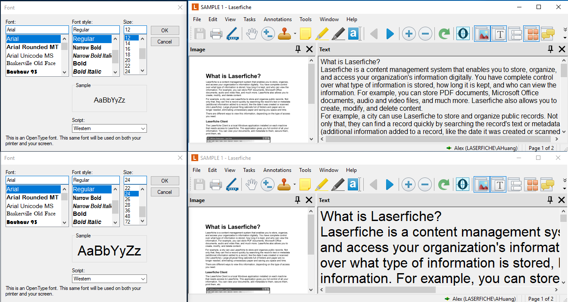Toggle the Image pane button in the lower Laserfiche toolbar
Viewport: 568px width, 302px height.
(482, 184)
